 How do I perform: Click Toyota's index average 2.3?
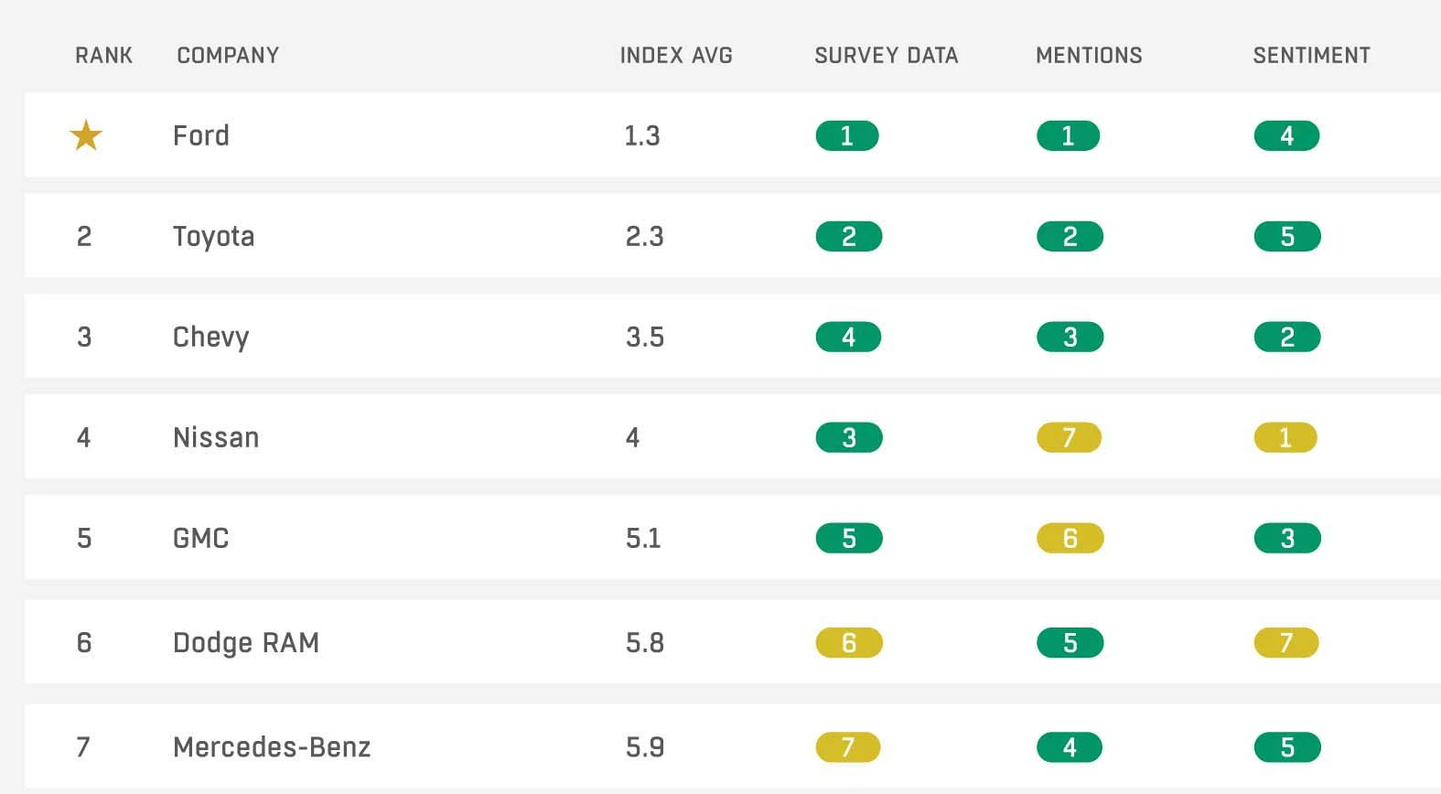(x=645, y=236)
